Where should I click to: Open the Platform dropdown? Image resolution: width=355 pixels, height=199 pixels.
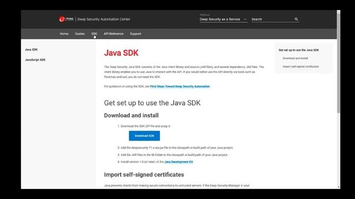coord(223,19)
